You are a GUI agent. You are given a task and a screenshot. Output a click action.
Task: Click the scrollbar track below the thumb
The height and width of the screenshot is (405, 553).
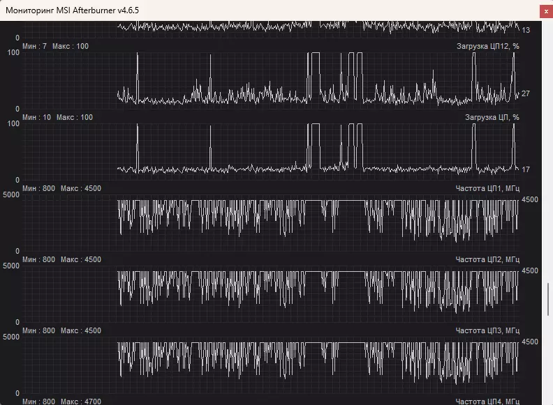[x=548, y=362]
